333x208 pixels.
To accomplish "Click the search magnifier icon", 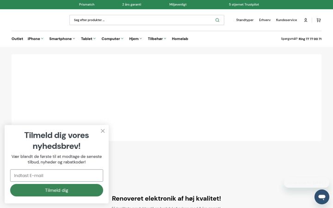I will click(x=217, y=20).
